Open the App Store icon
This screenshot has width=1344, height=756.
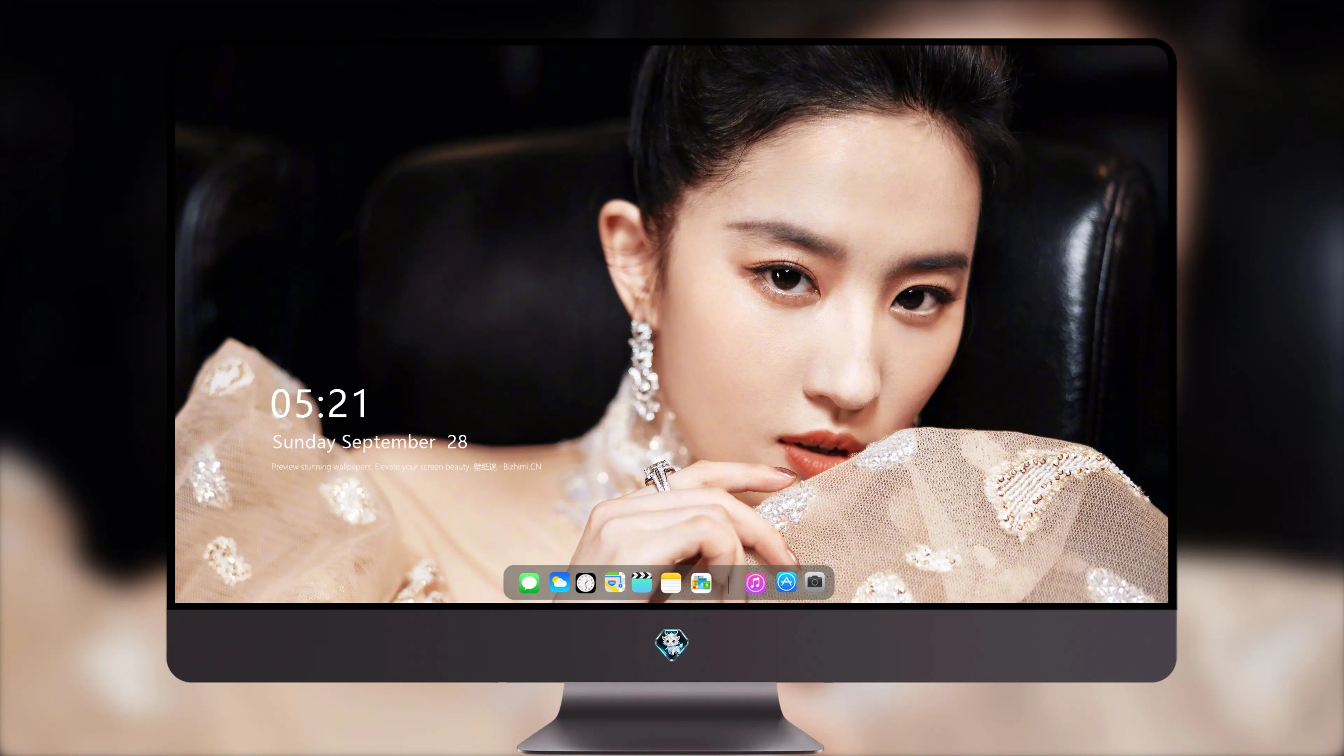[x=786, y=582]
